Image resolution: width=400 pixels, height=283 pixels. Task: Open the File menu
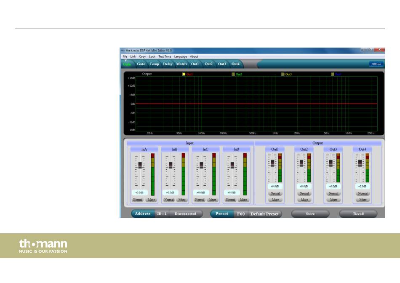tap(125, 57)
